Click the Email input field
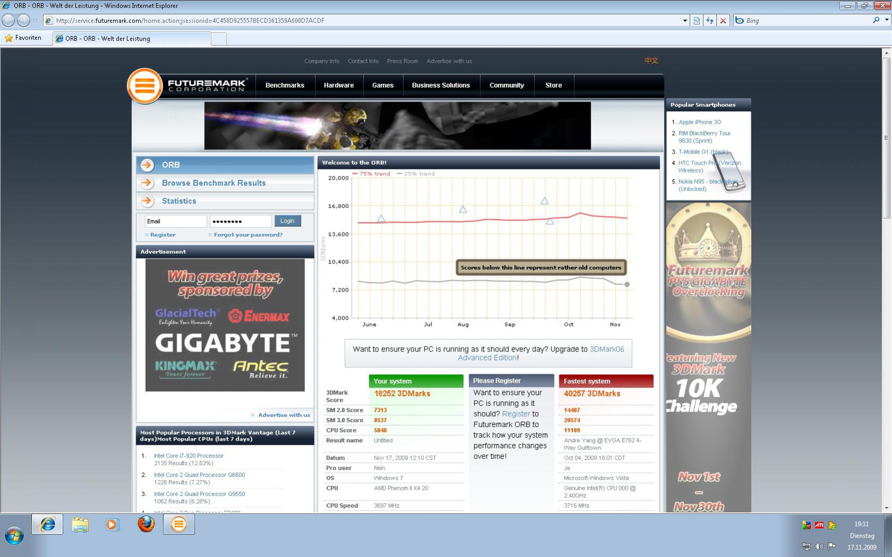892x557 pixels. coord(176,221)
